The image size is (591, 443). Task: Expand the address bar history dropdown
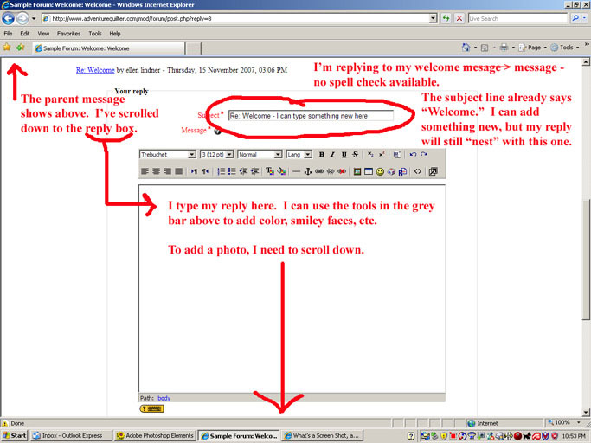click(x=433, y=18)
